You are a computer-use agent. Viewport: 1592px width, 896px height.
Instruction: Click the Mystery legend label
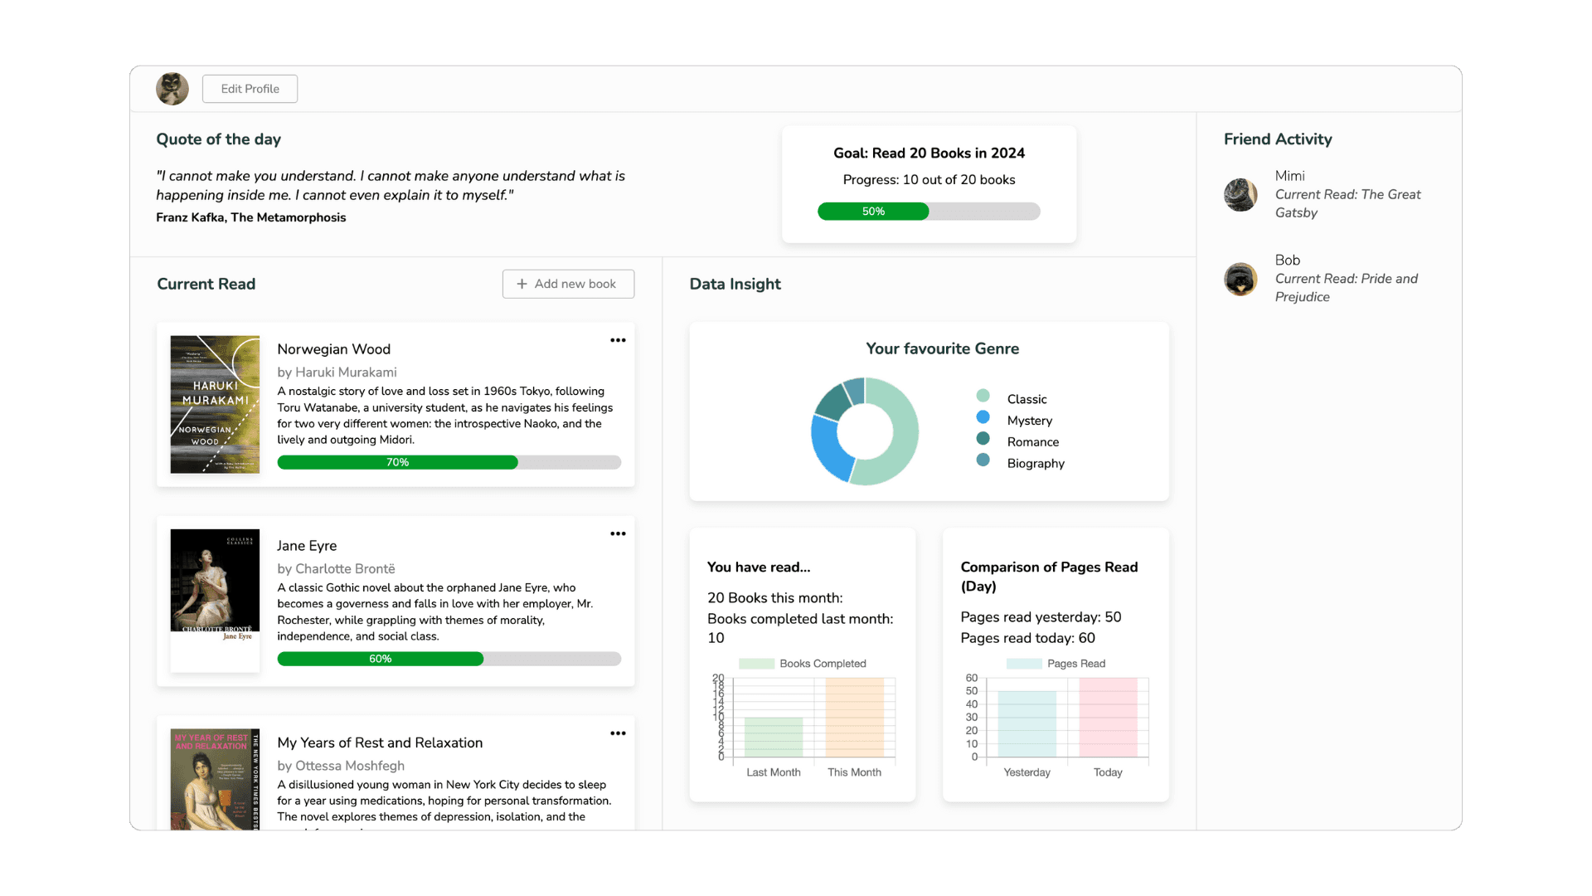[1029, 421]
